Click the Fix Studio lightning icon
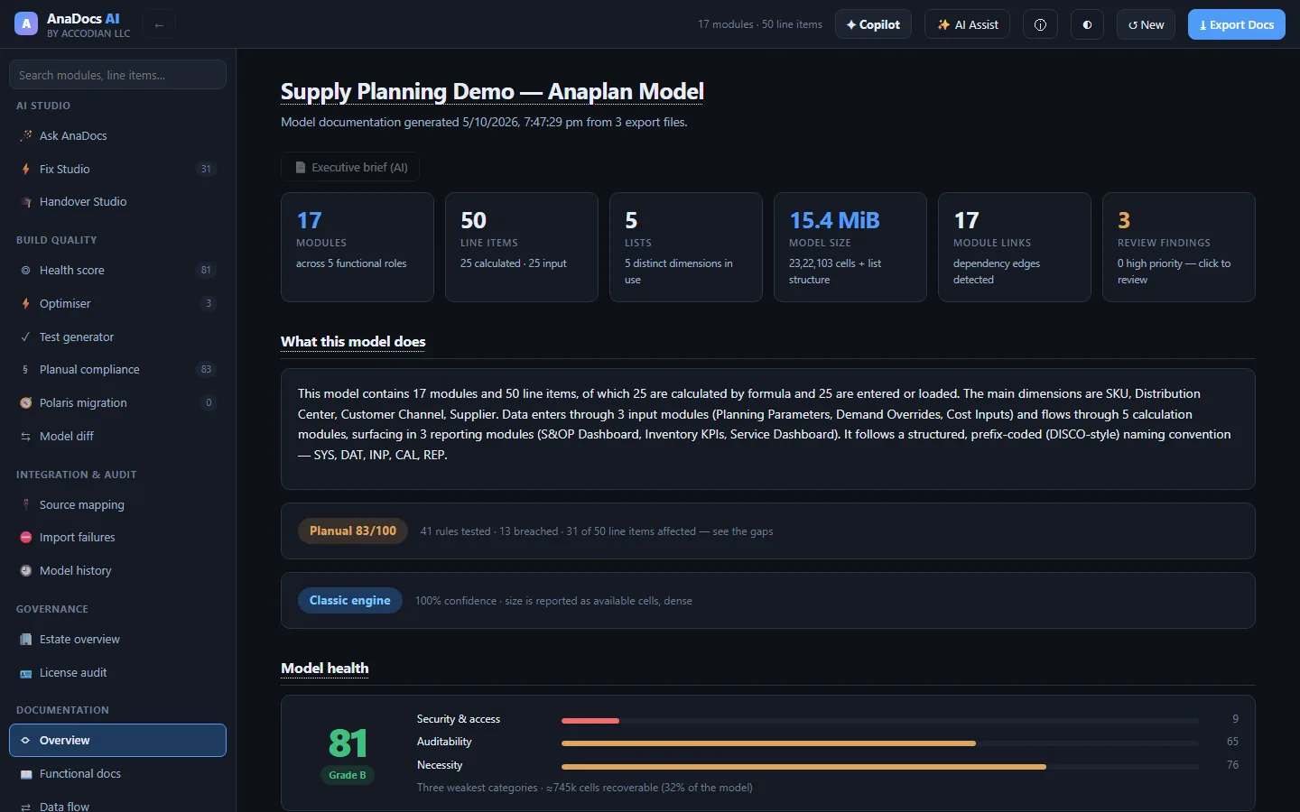The image size is (1300, 812). coord(25,169)
